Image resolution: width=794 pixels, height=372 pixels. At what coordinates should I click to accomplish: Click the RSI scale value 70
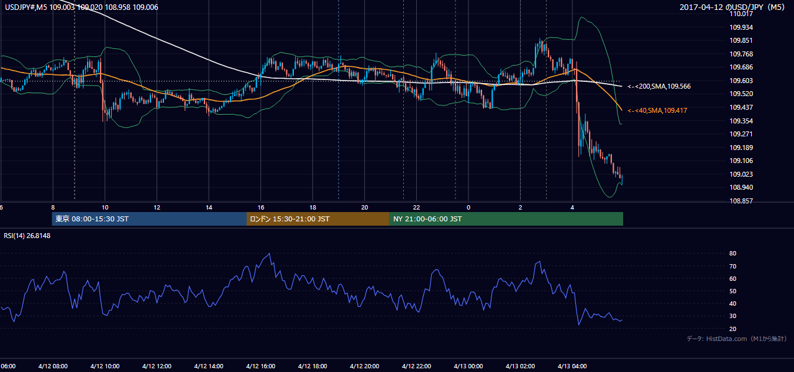click(x=732, y=266)
